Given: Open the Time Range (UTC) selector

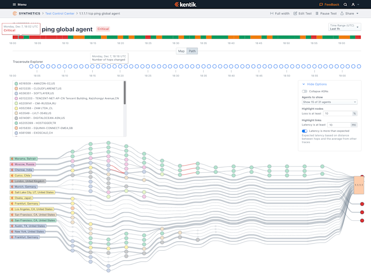Looking at the screenshot, I should (x=344, y=27).
